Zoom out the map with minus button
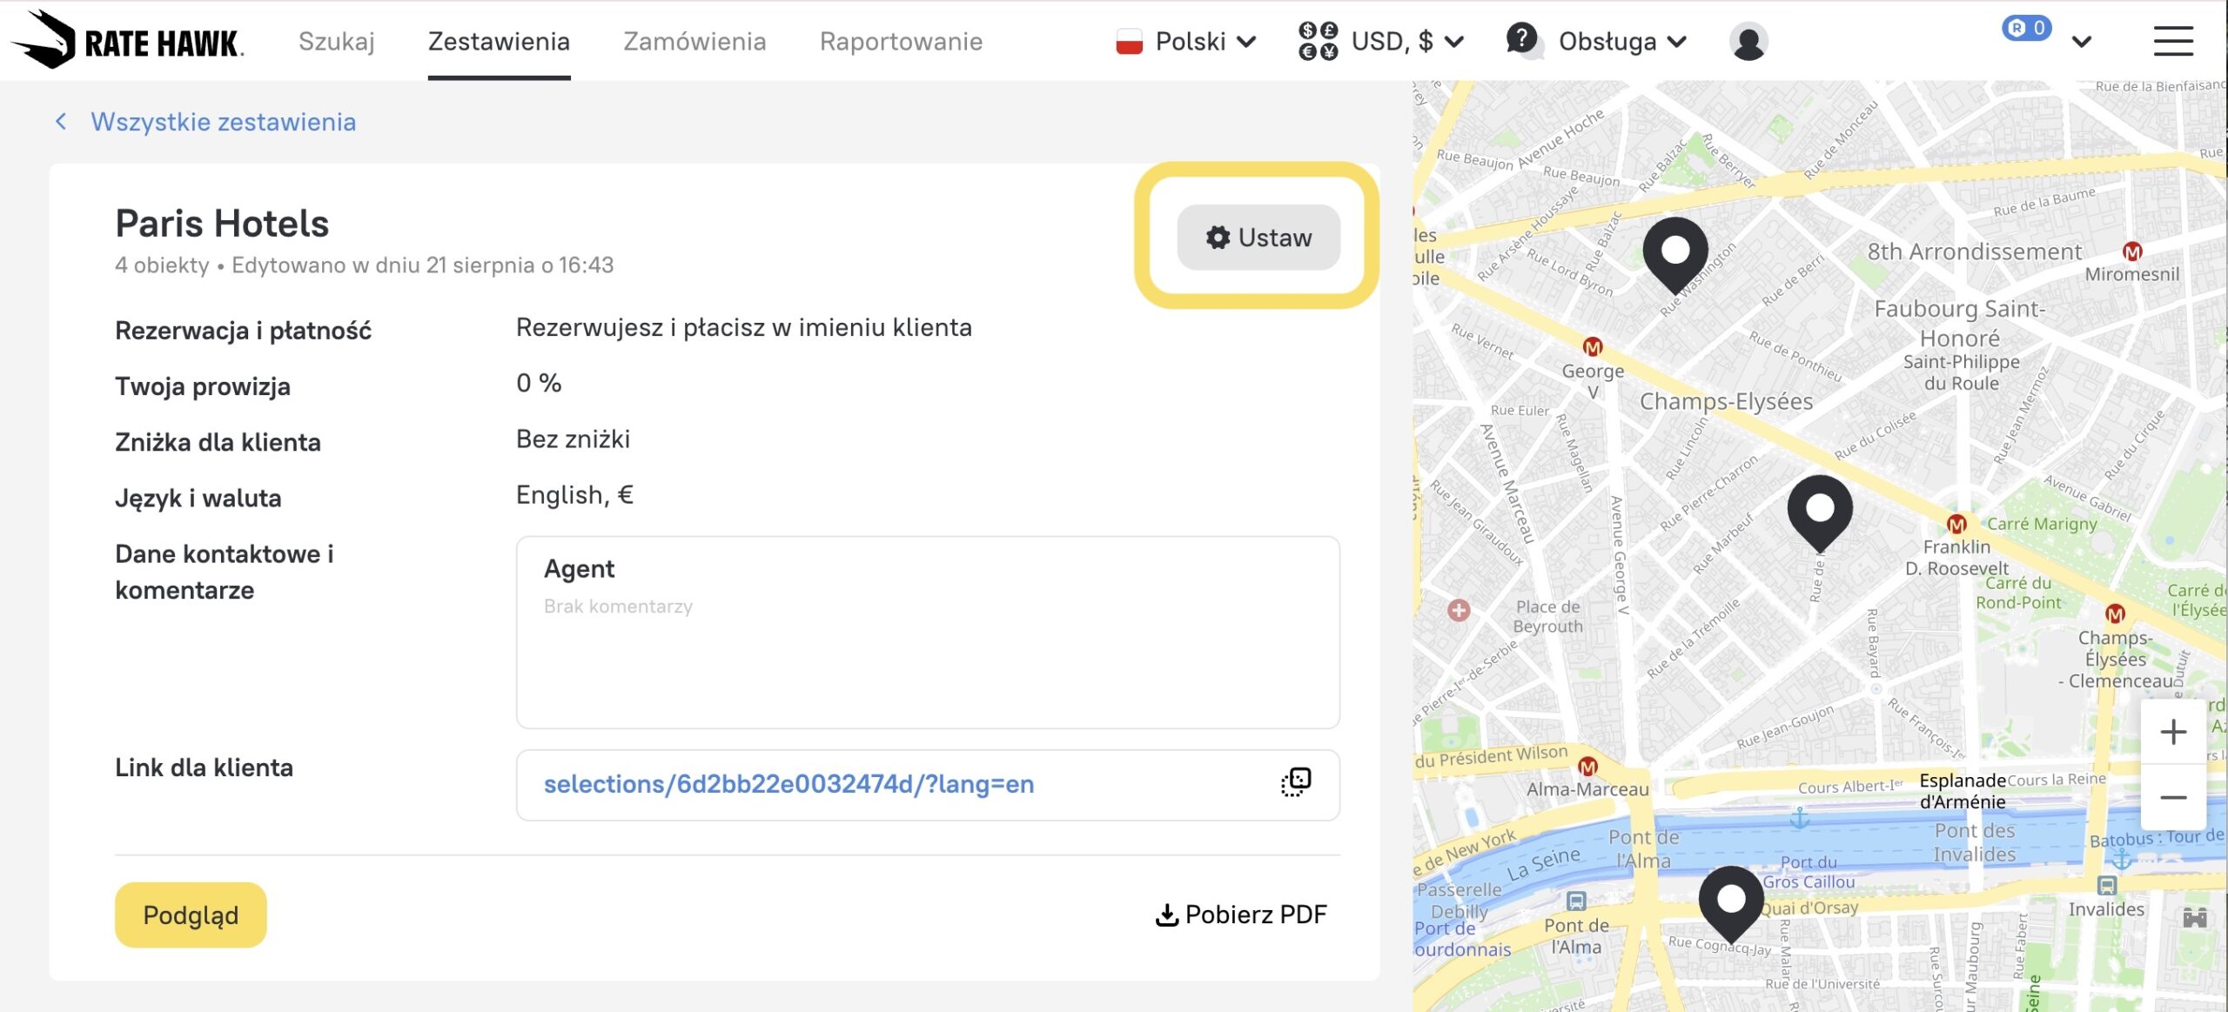This screenshot has width=2228, height=1012. [x=2172, y=797]
